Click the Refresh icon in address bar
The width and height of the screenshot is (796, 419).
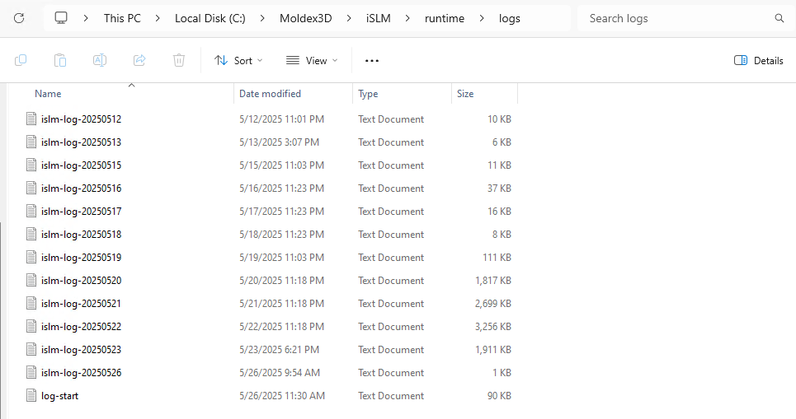[19, 18]
